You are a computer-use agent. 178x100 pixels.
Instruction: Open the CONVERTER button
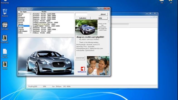[x=80, y=58]
